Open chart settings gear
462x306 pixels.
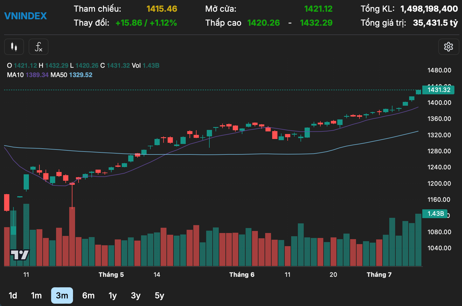coord(449,47)
